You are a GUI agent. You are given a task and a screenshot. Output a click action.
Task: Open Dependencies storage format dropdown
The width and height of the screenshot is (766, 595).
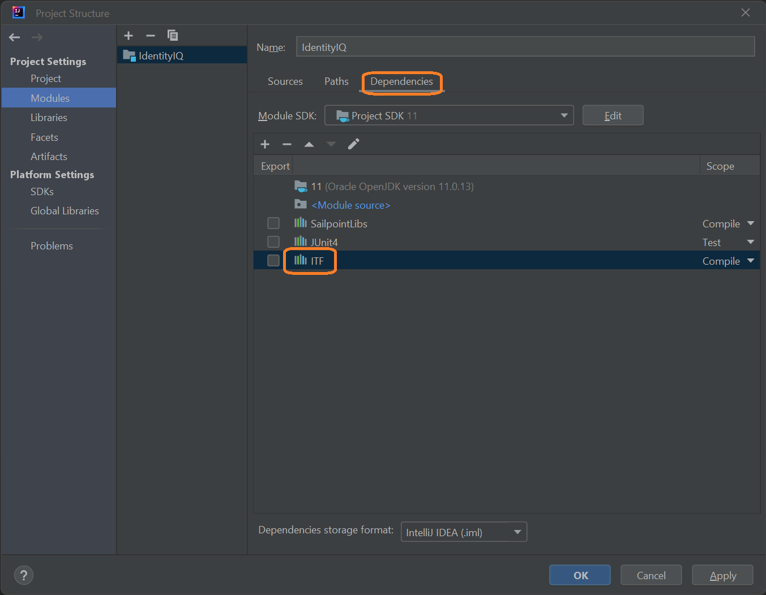pos(464,532)
